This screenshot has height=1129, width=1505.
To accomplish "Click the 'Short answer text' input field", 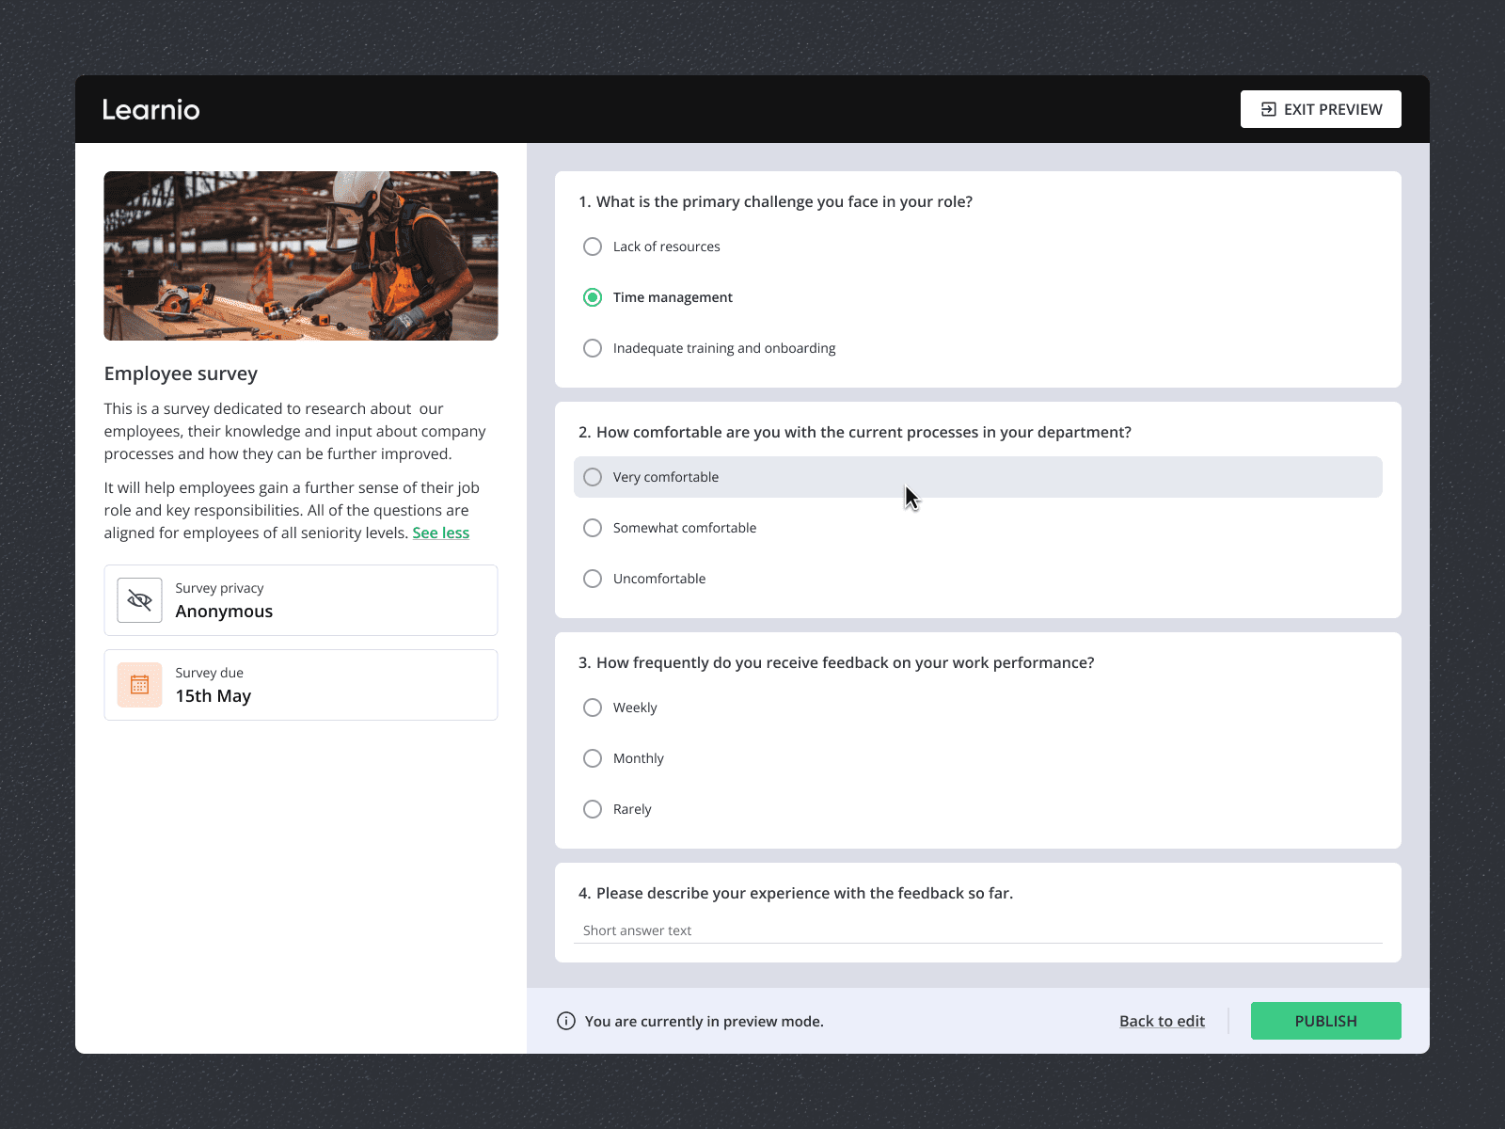I will pos(978,930).
